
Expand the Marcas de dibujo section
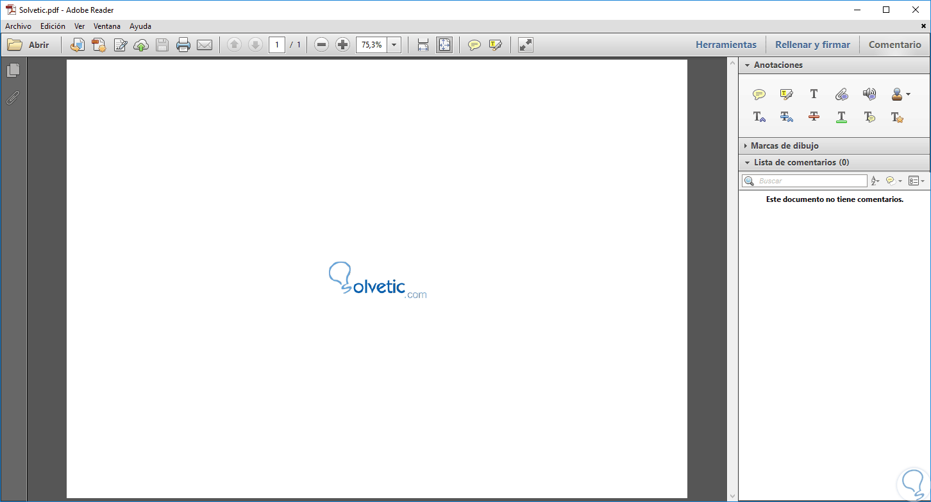(x=745, y=146)
